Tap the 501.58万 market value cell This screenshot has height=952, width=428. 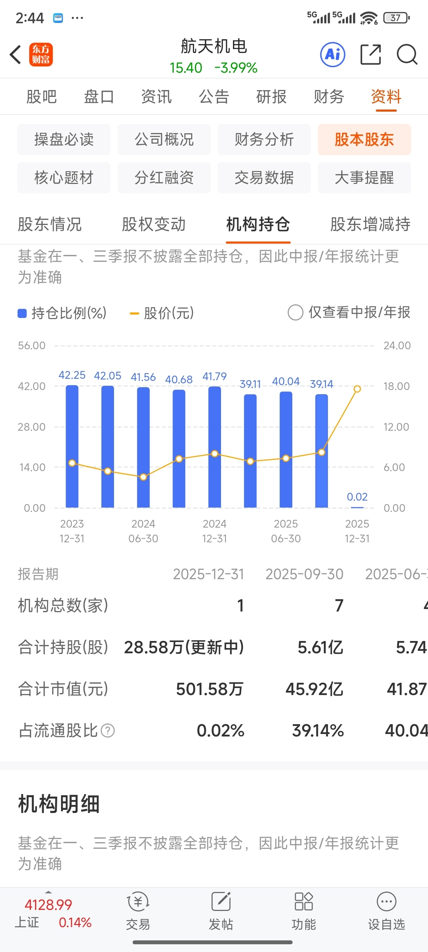(x=210, y=689)
